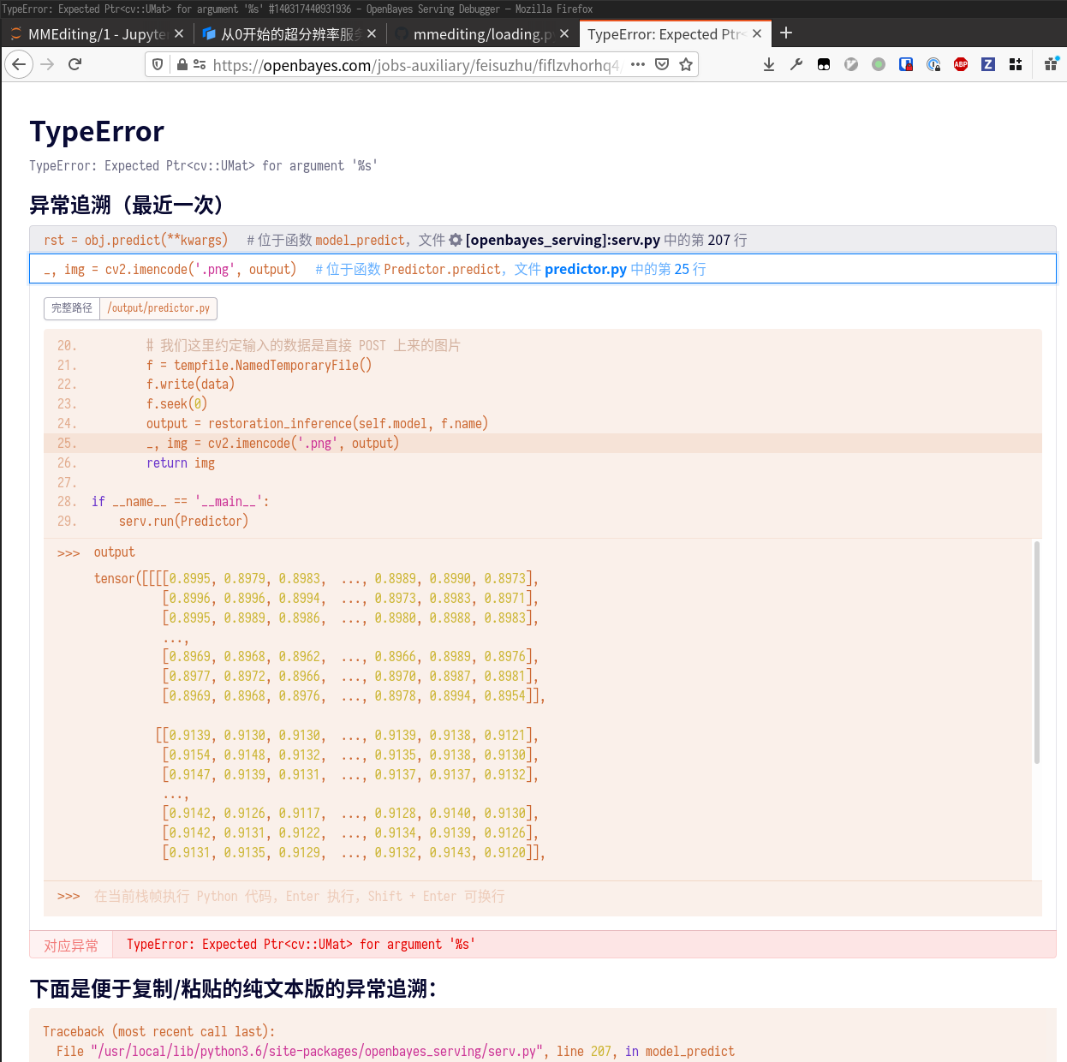Image resolution: width=1067 pixels, height=1062 pixels.
Task: Open the developer tools wrench icon
Action: [796, 64]
